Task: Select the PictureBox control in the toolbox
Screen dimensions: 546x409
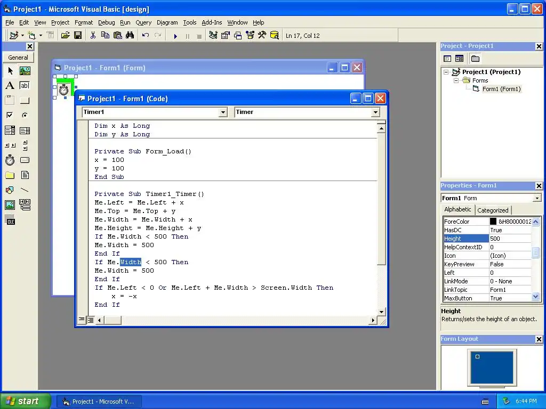Action: tap(25, 71)
